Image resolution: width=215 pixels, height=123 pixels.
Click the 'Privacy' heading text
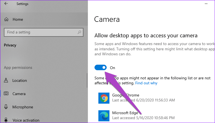[x=10, y=45]
